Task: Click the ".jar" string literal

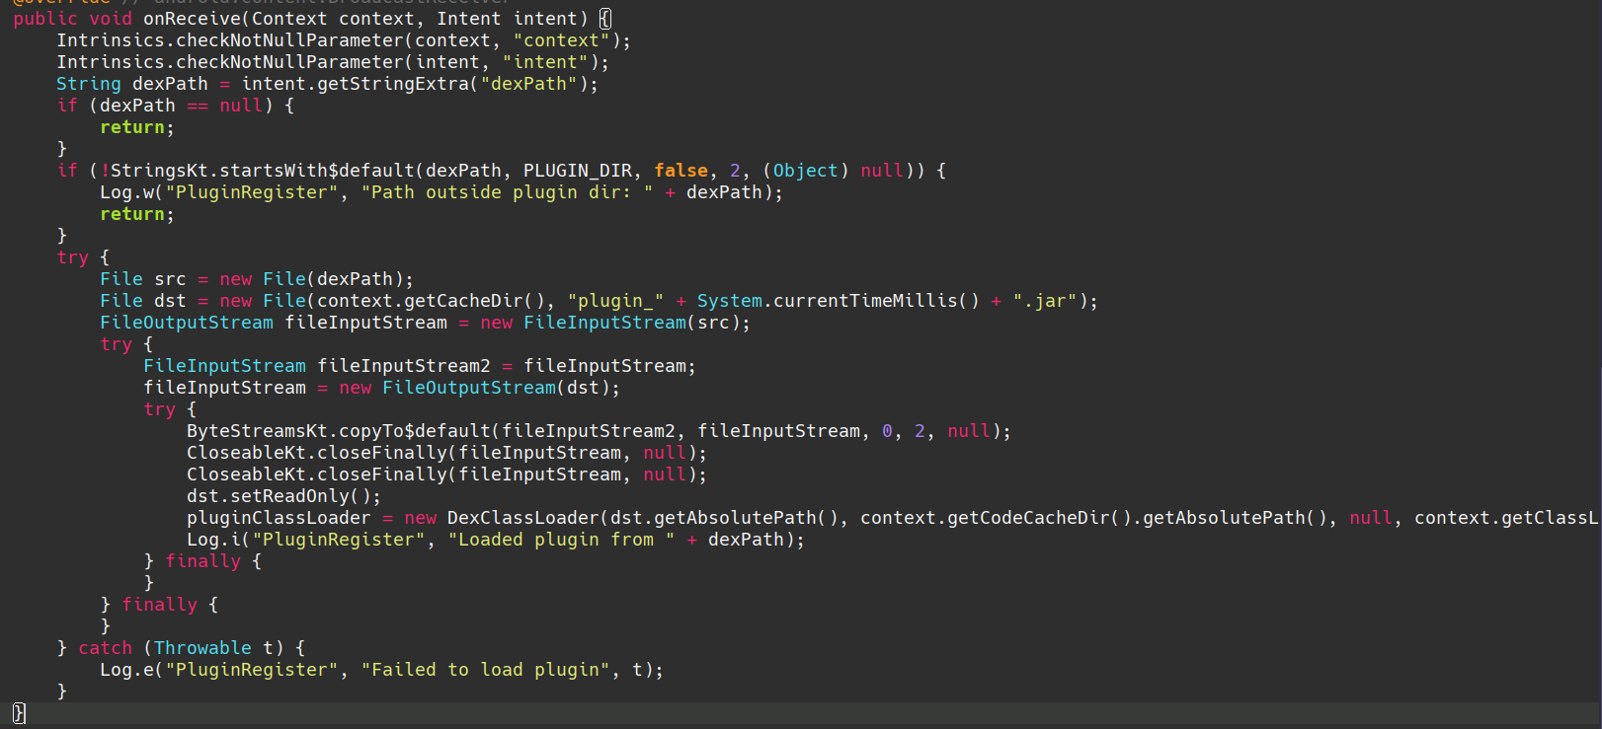Action: click(x=1045, y=301)
